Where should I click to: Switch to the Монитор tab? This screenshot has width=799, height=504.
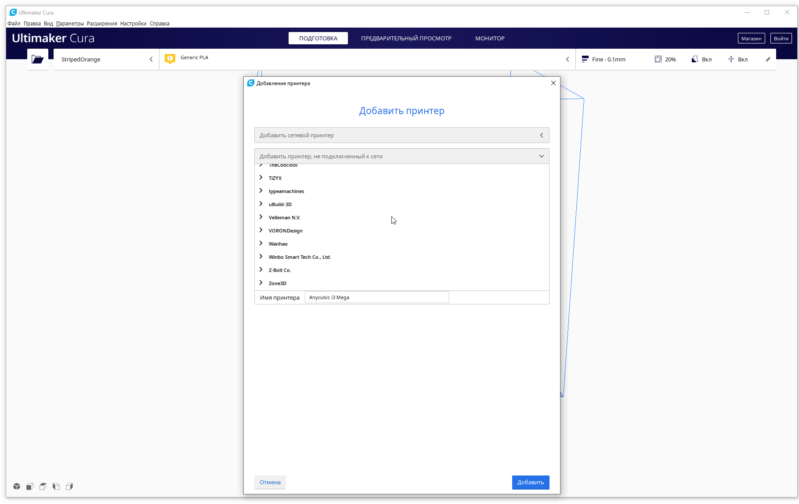click(x=490, y=38)
